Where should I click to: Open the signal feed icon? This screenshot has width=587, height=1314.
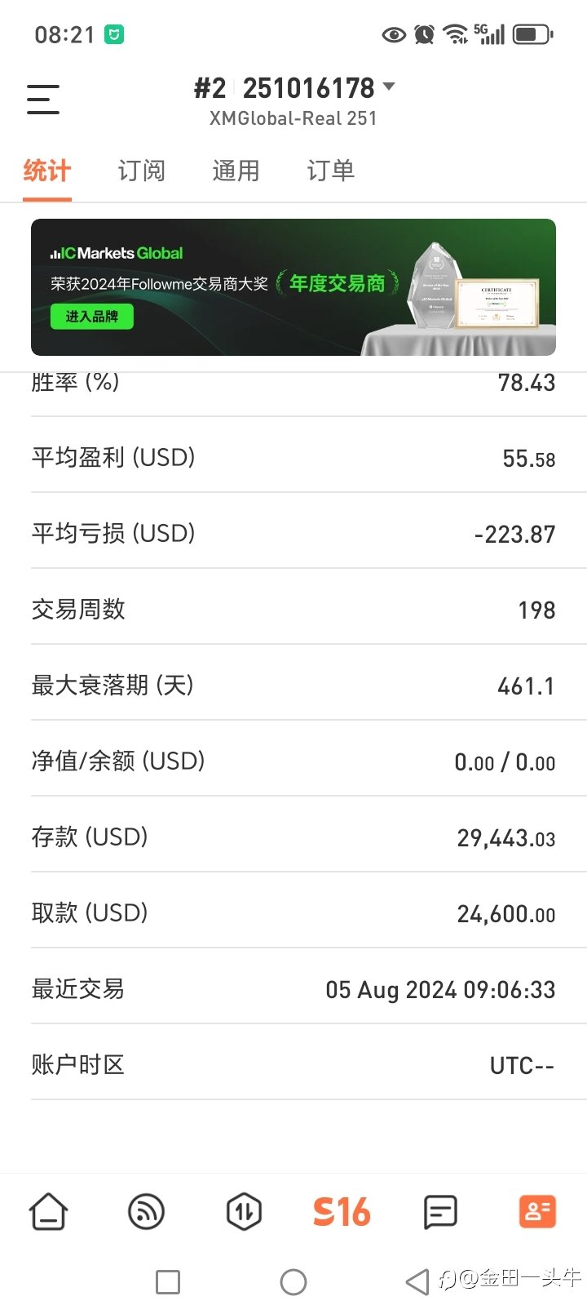tap(147, 1212)
